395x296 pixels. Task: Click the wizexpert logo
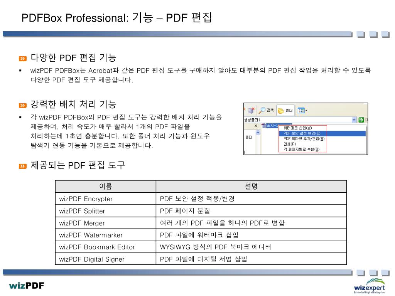pyautogui.click(x=369, y=286)
